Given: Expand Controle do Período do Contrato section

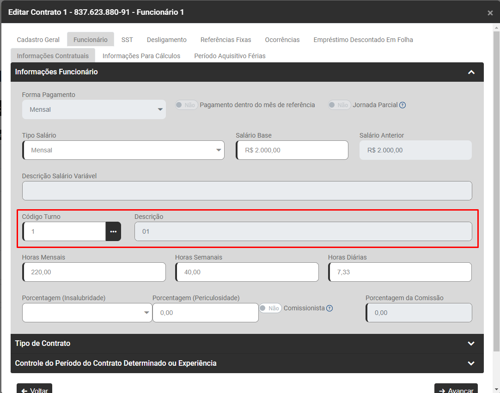Looking at the screenshot, I should coord(471,363).
